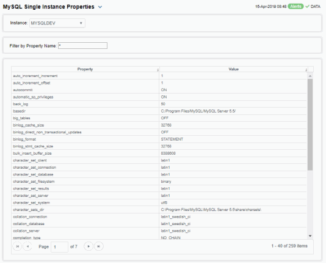Viewport: 326px width, 263px height.
Task: Select the character_set_system row
Action: 159,203
